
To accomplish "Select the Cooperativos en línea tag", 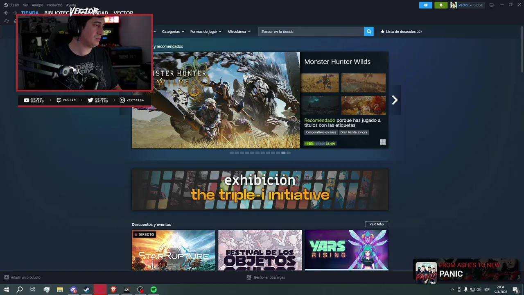I will (321, 132).
